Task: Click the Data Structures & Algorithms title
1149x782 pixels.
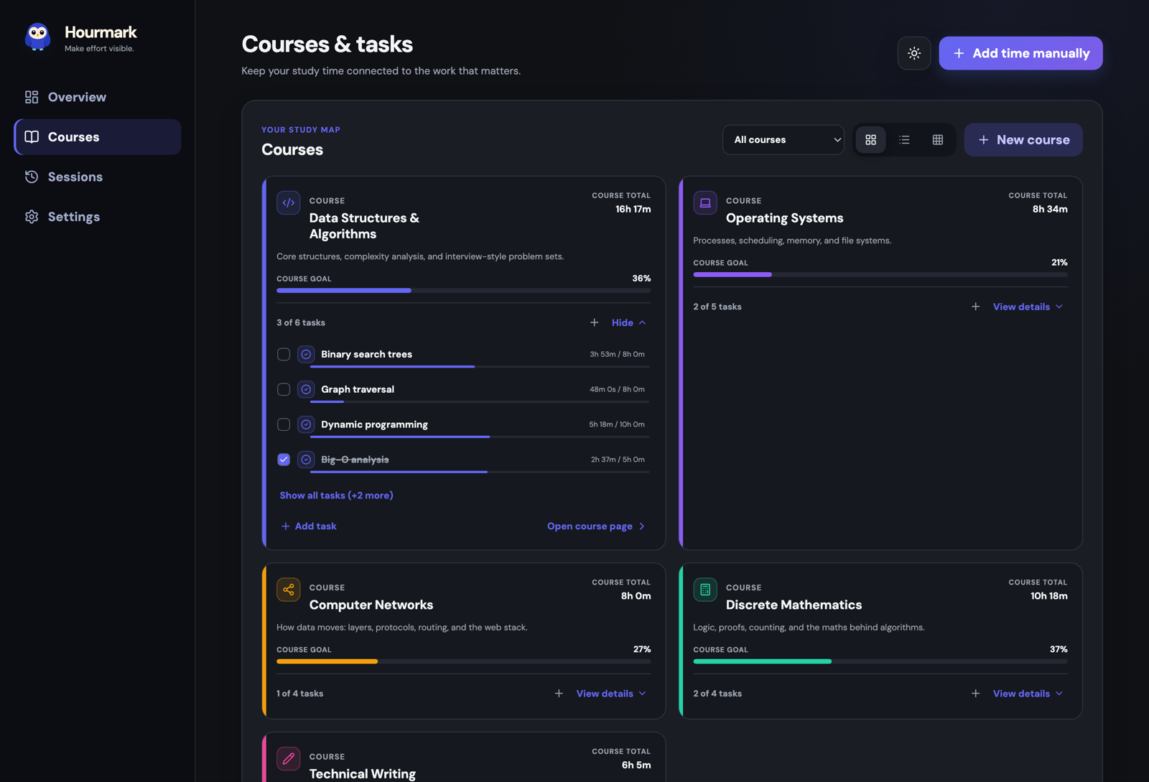Action: pyautogui.click(x=364, y=226)
